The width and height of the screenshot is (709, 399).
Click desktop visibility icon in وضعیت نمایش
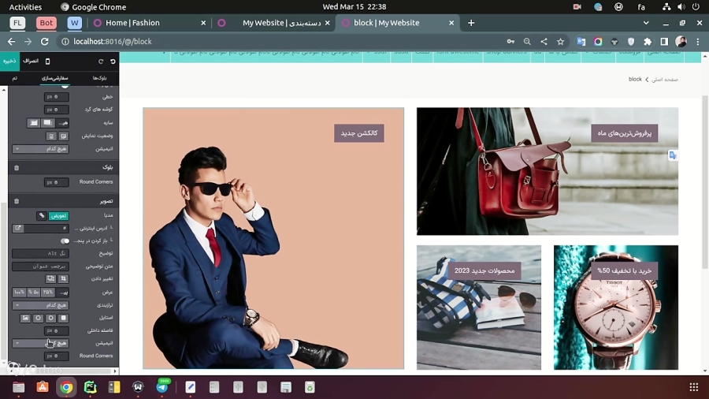63,136
